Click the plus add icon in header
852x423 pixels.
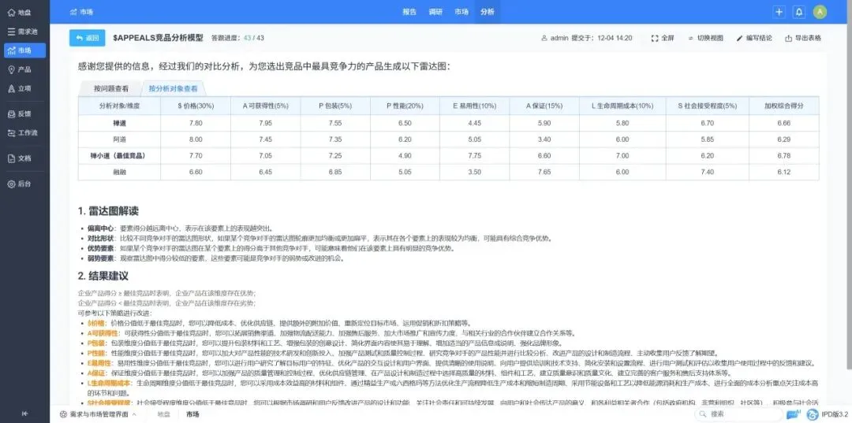[x=779, y=12]
